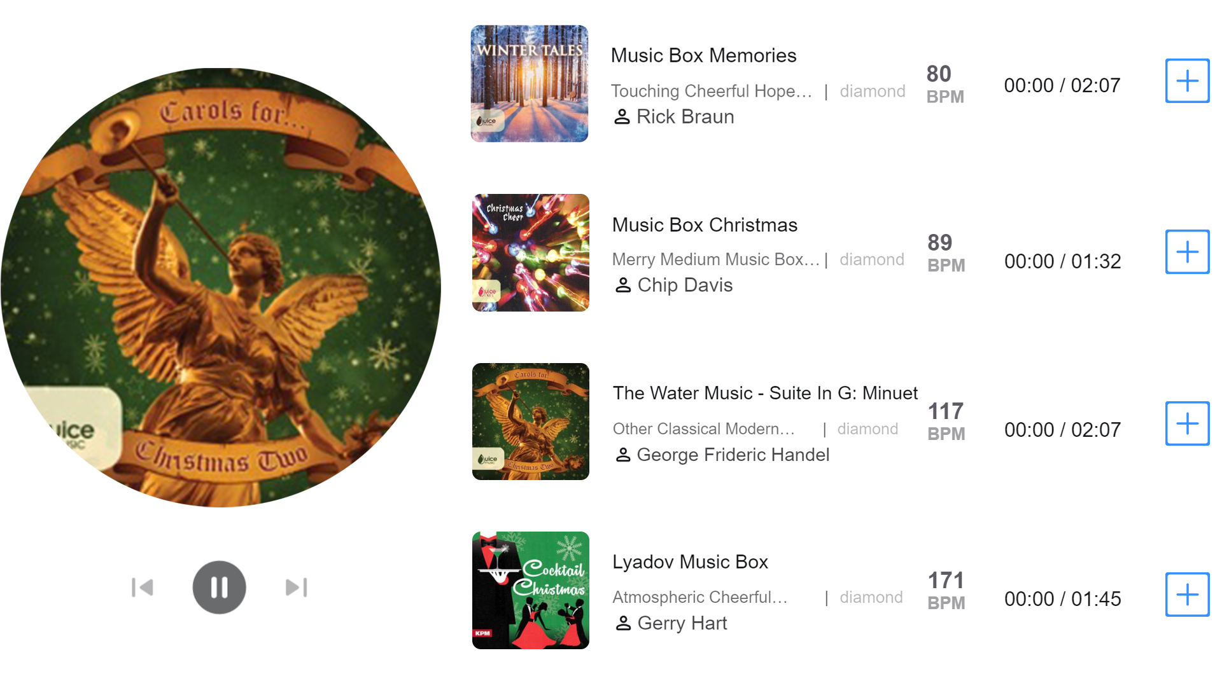Open artist Rick Braun's page
This screenshot has height=674, width=1222.
click(685, 117)
